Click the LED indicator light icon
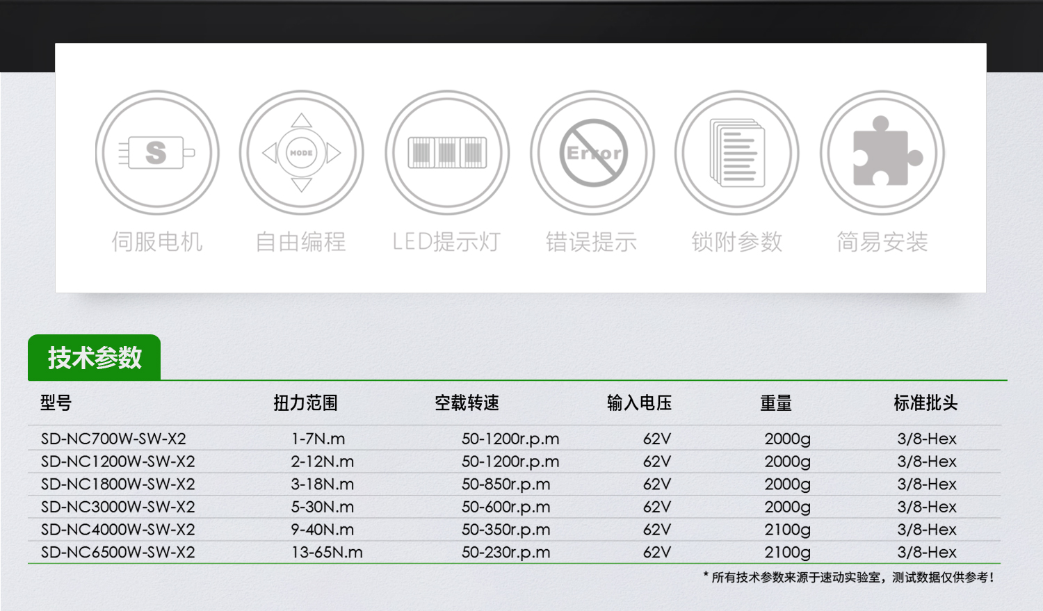 tap(447, 152)
